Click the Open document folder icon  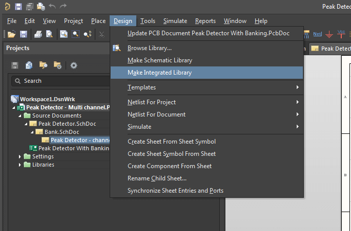(11, 34)
